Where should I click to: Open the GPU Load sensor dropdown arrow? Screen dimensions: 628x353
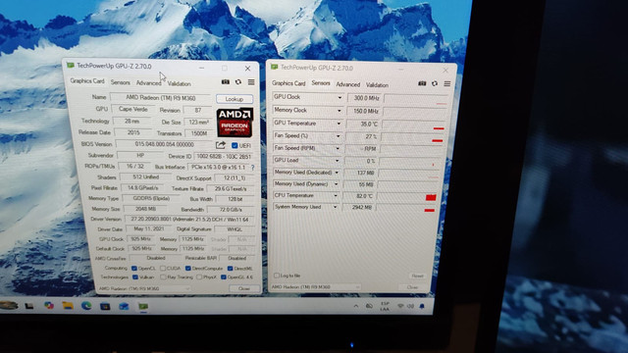[x=338, y=161]
